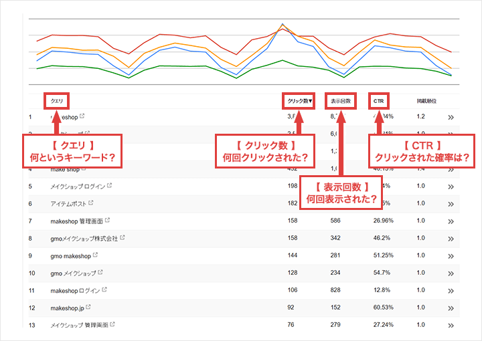Select click count 198
482x341 pixels.
coord(293,186)
